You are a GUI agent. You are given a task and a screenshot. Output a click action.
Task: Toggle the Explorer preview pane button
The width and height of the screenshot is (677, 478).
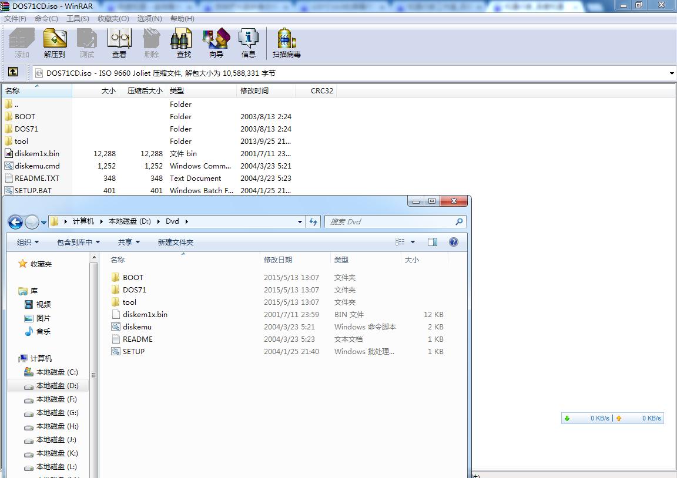click(x=433, y=242)
